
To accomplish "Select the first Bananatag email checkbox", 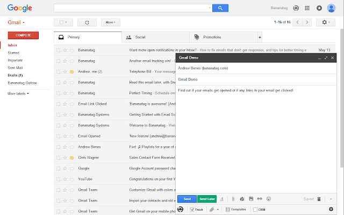I will point(59,50).
